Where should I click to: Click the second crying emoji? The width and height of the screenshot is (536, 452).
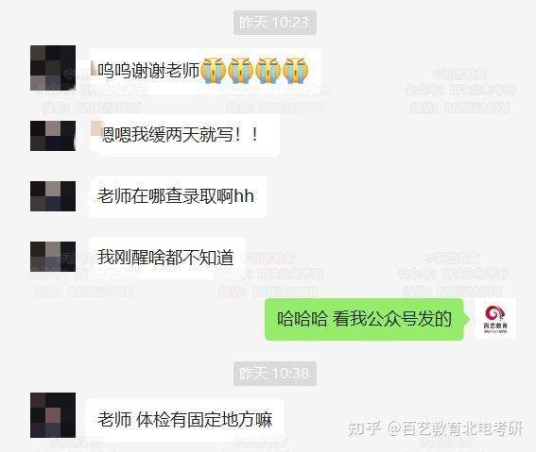click(240, 71)
